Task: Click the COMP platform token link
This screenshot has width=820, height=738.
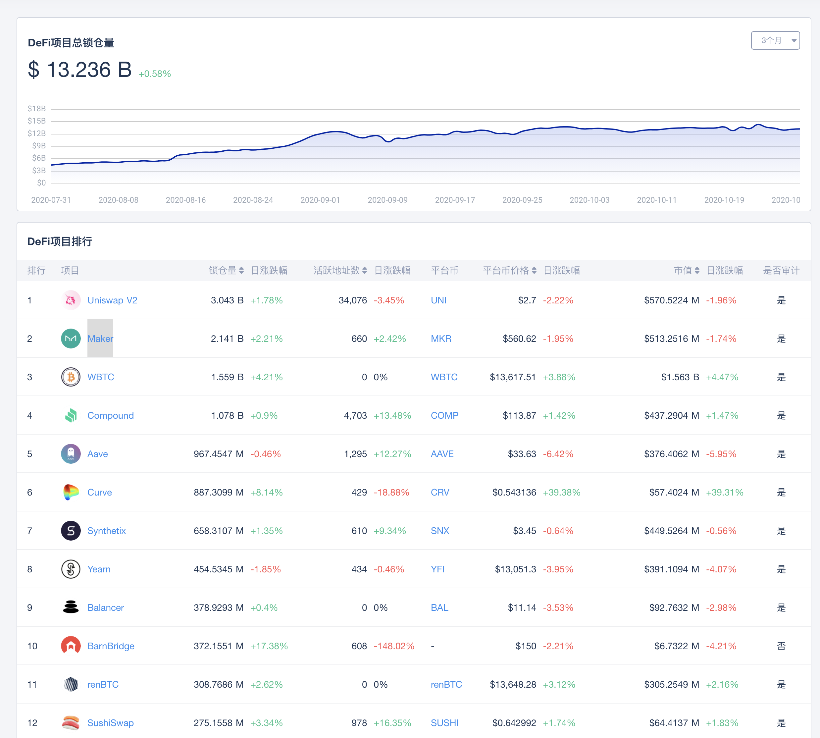Action: [x=445, y=416]
